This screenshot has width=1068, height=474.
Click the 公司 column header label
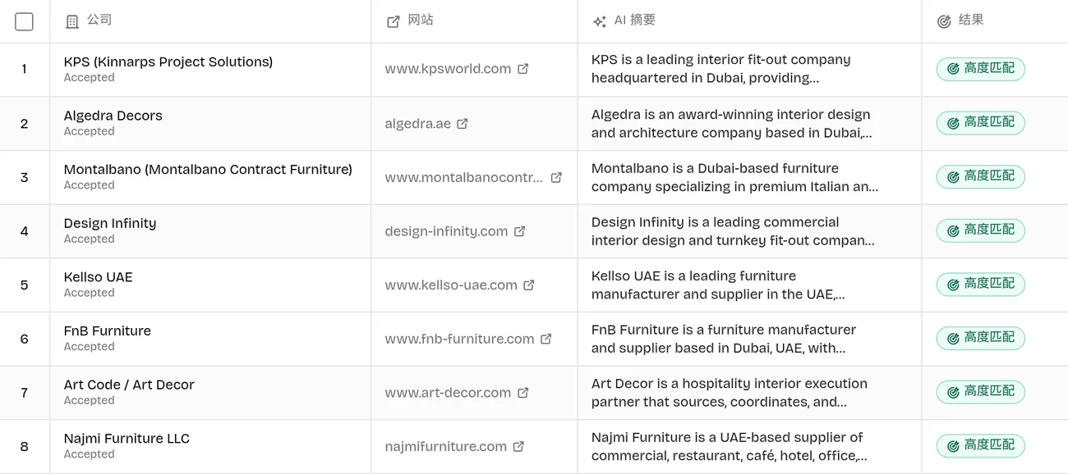click(99, 21)
